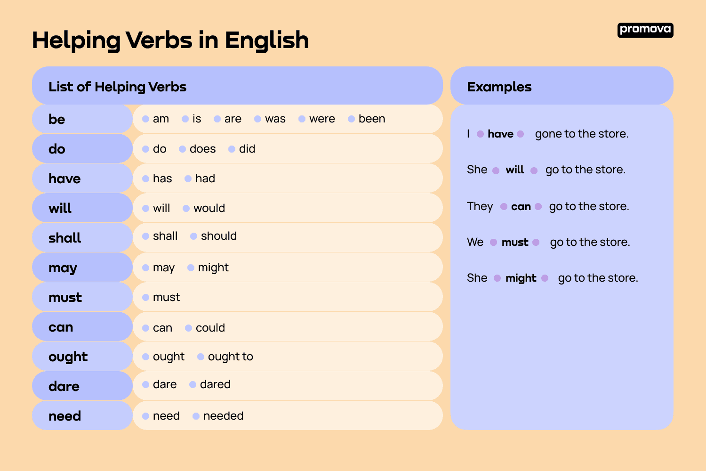Click the "Helping Verbs in English" title
The image size is (706, 471).
170,40
